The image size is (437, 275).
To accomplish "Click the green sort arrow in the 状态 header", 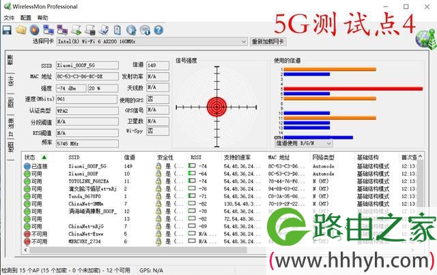I will 44,157.
